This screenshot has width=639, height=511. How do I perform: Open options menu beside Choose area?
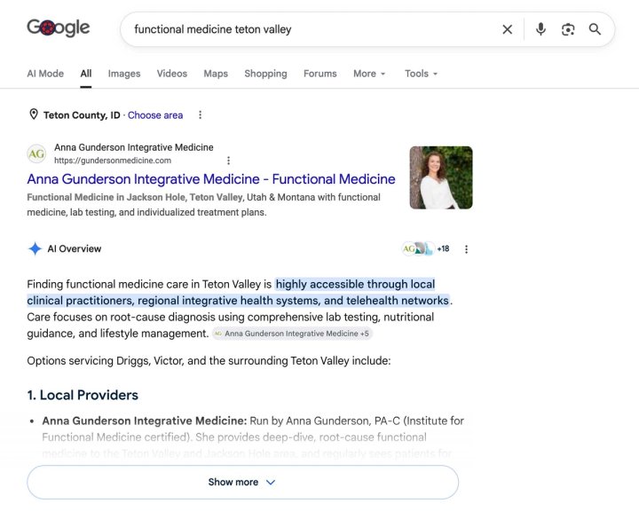(x=200, y=115)
